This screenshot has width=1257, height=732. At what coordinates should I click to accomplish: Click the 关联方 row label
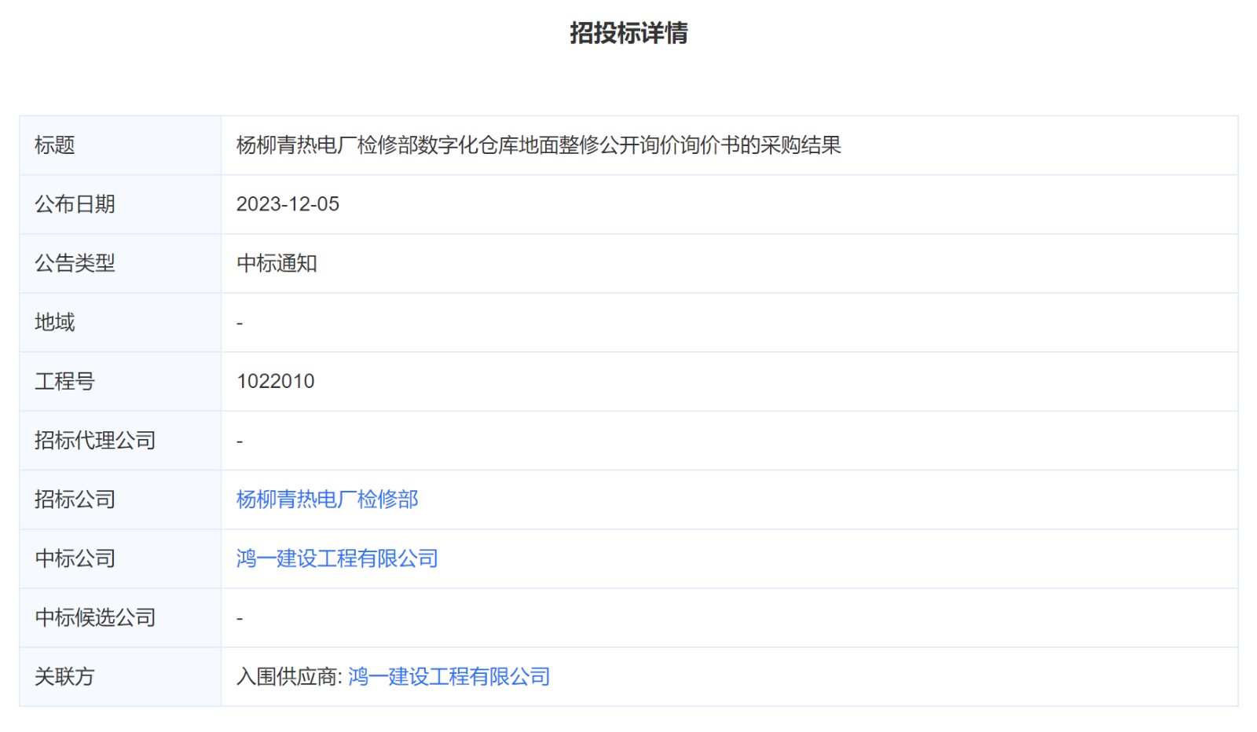[64, 676]
